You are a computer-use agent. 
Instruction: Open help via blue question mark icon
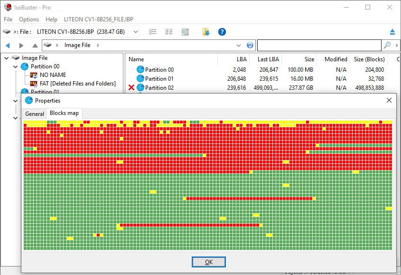[222, 32]
